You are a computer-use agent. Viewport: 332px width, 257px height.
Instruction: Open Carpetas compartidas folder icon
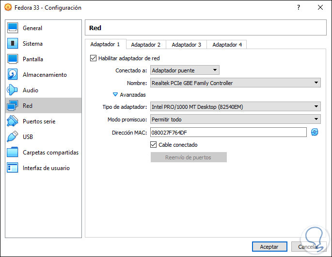13,153
